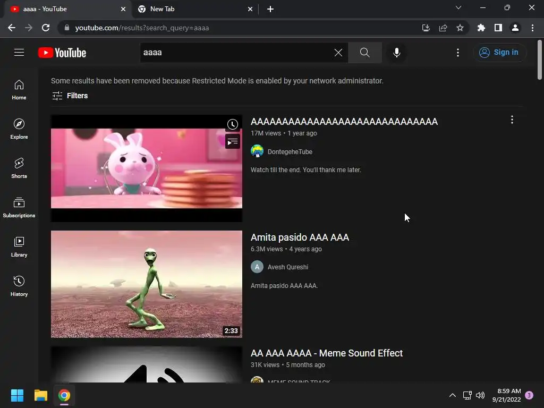Open Library in sidebar
This screenshot has height=408, width=544.
tap(19, 246)
